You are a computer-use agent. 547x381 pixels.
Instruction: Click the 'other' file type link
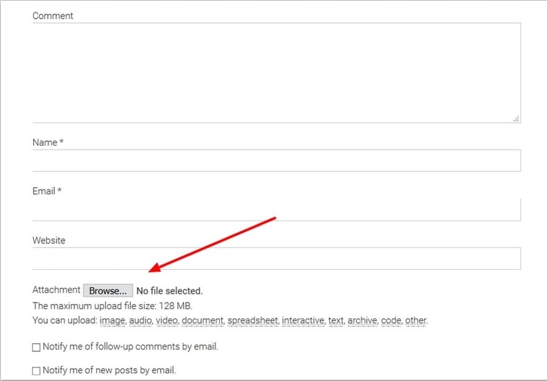416,320
